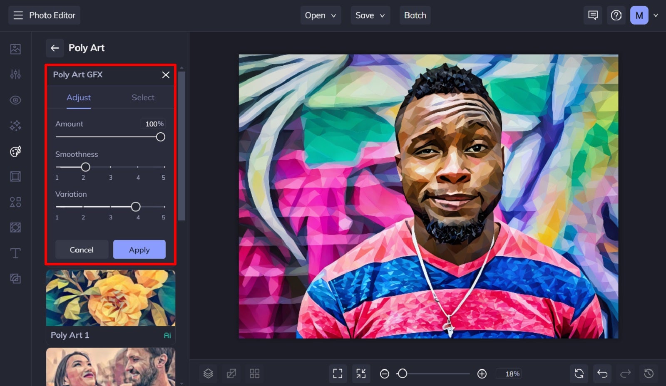Select the Frame tool in the sidebar

[x=15, y=176]
